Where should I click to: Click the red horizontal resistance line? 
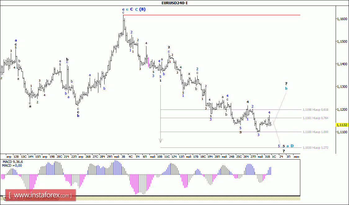212,15
